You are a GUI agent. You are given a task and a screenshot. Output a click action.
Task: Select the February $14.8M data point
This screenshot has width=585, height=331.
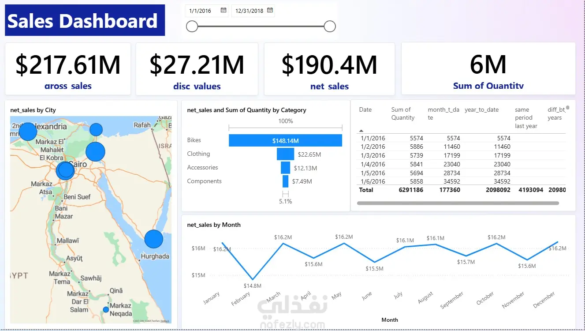(x=252, y=279)
